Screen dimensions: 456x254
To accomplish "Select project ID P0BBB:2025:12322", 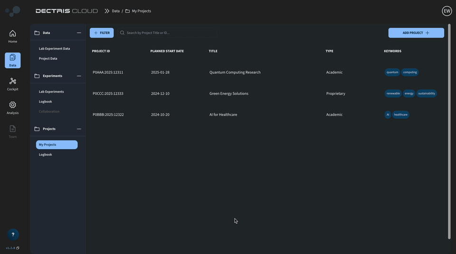I will tap(108, 115).
